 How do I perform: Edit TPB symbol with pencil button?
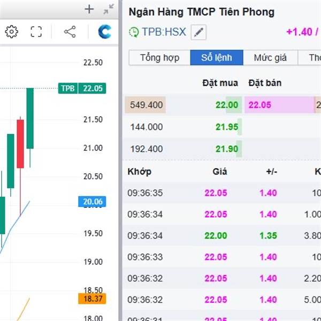pyautogui.click(x=198, y=32)
